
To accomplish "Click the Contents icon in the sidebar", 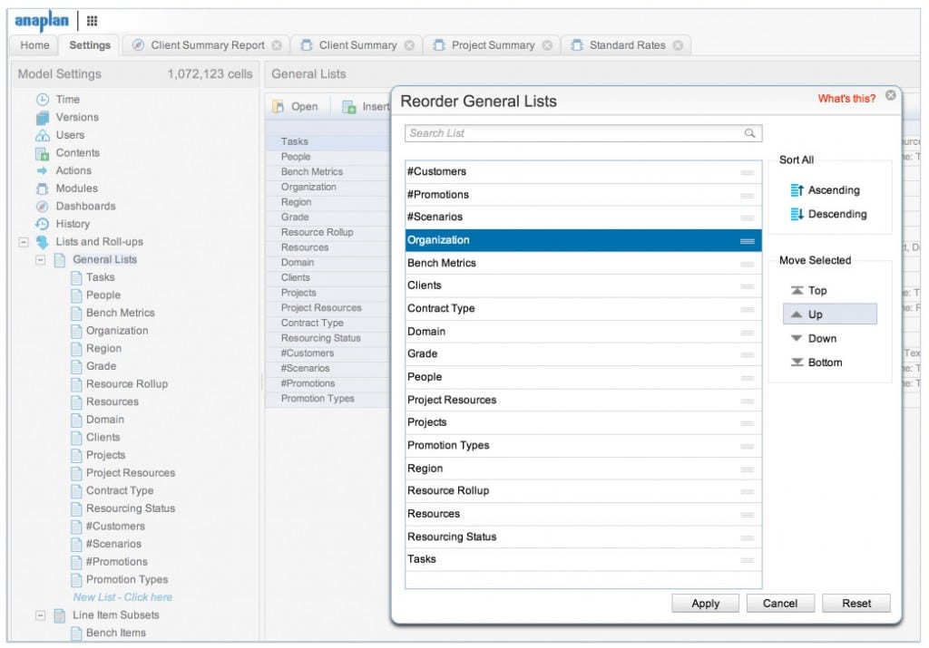I will tap(42, 153).
